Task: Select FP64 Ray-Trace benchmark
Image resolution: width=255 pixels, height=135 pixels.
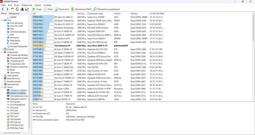Action: [x=17, y=128]
